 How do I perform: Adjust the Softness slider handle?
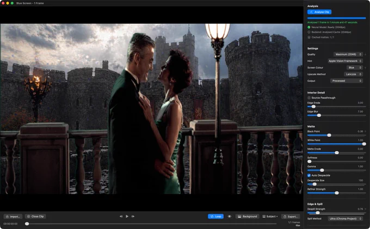tap(310, 162)
